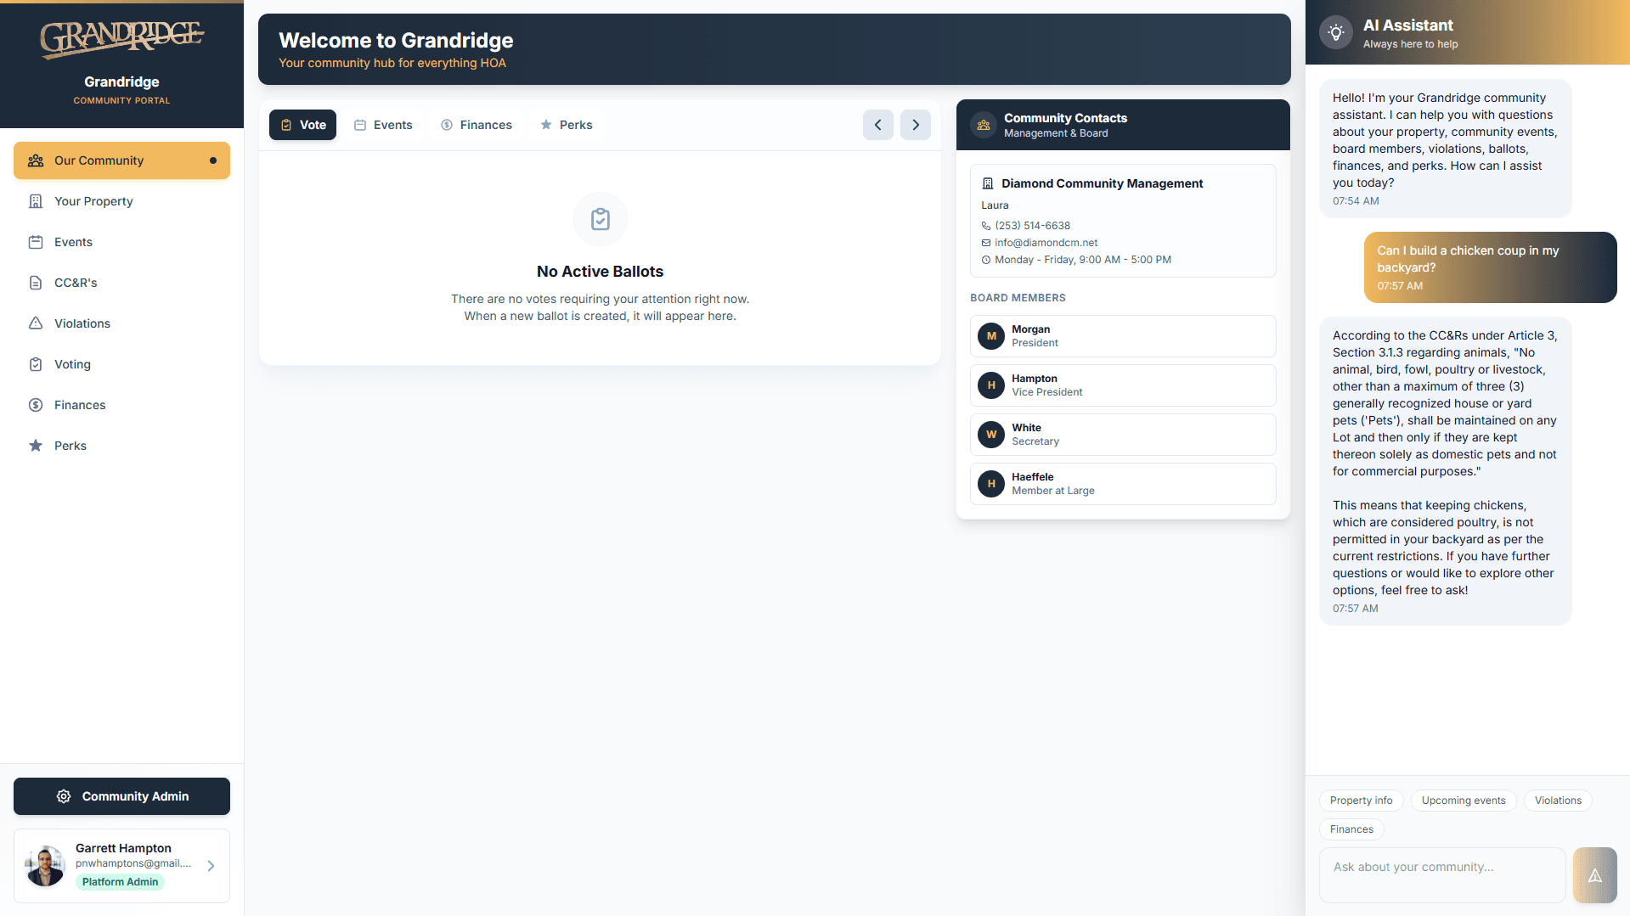1630x916 pixels.
Task: Select the Violations warning triangle icon
Action: coord(36,323)
